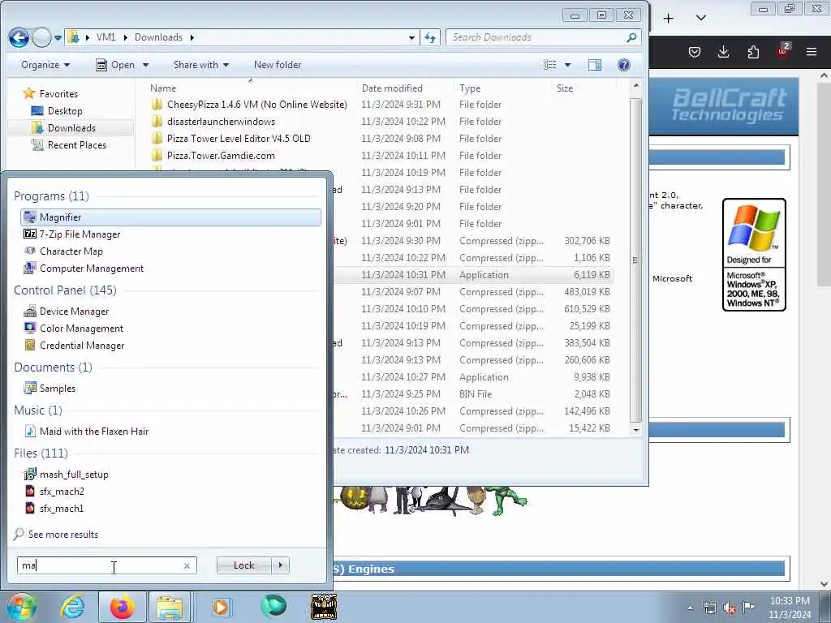Click the Windows Start orb

pos(20,607)
